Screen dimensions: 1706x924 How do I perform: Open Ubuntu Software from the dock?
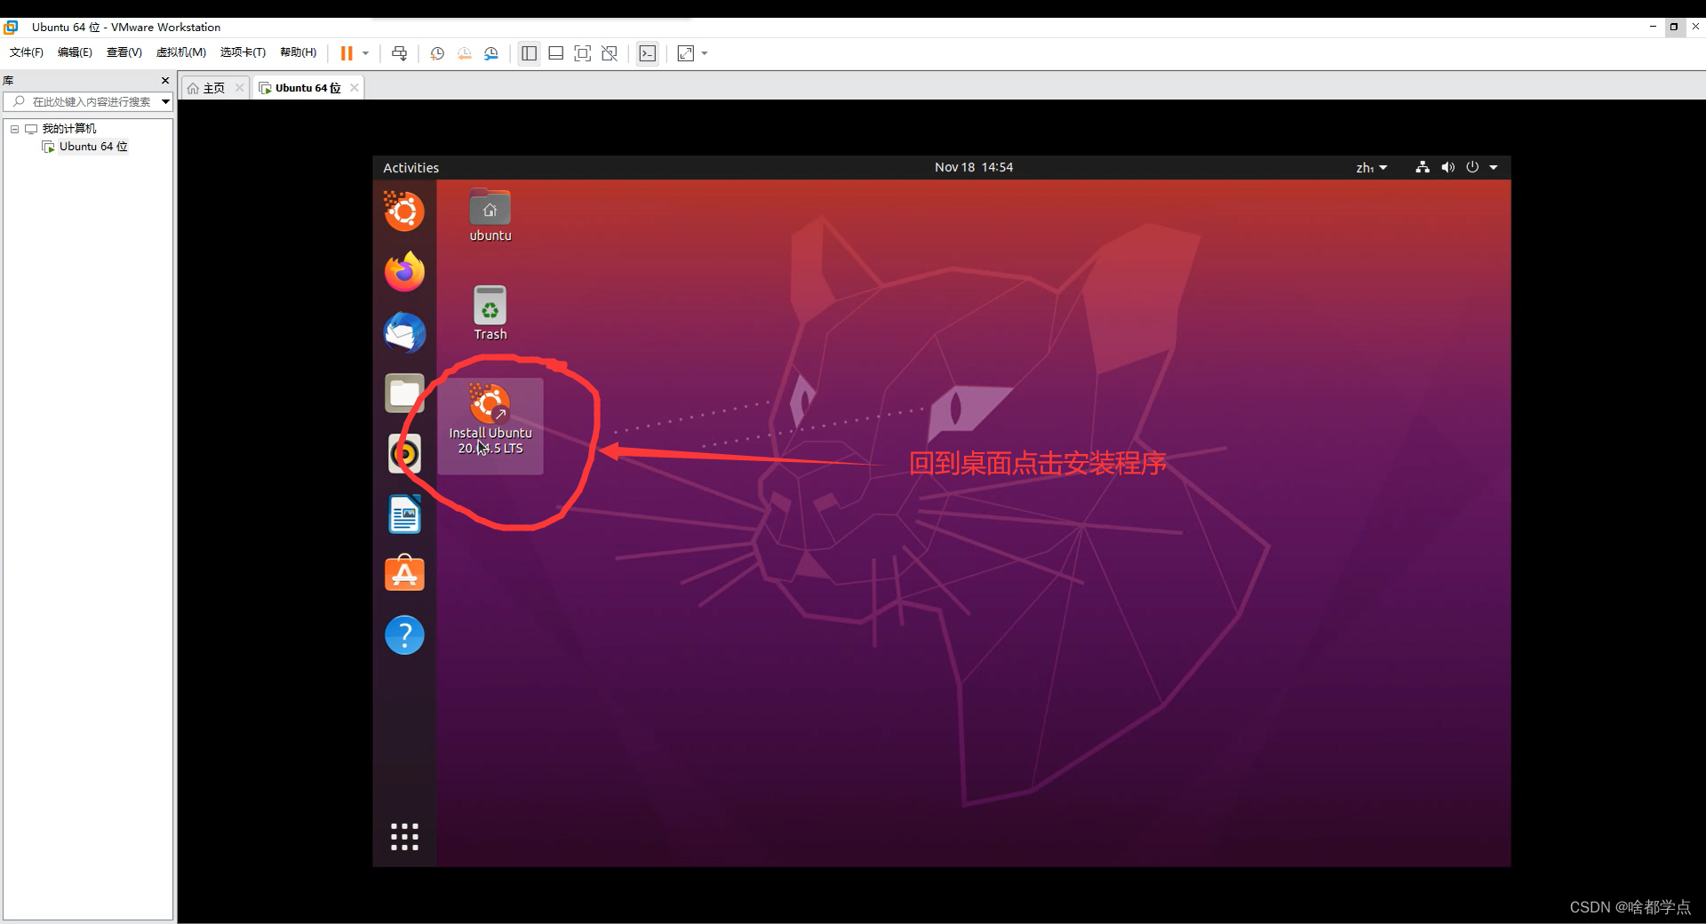pos(404,575)
